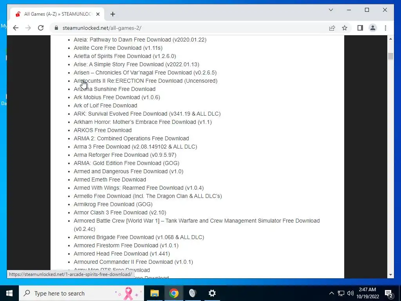Expand the tab search dropdown

click(x=331, y=10)
